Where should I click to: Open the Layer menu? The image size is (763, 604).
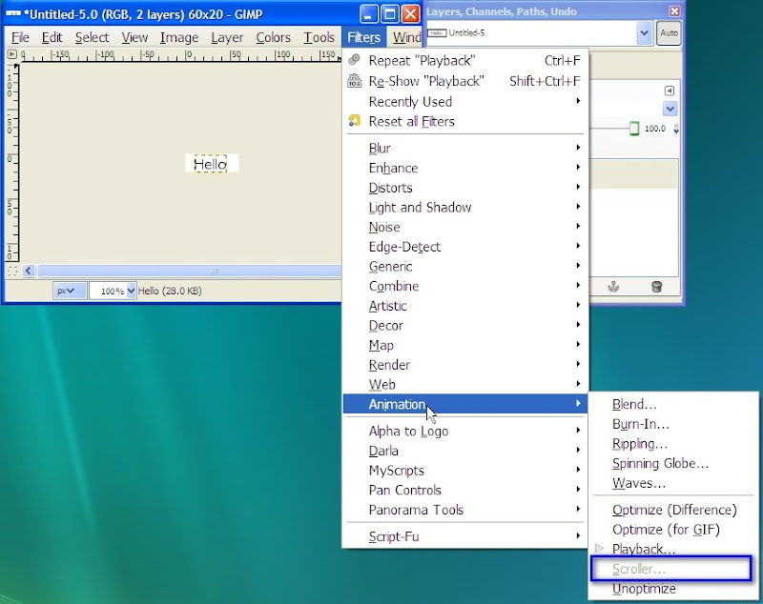[x=227, y=37]
